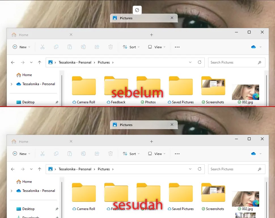Click Share icon in lower window toolbar

97,154
